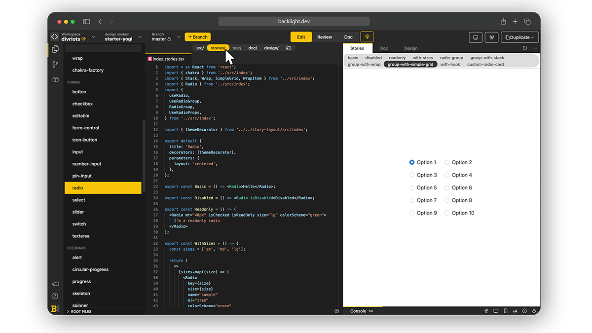Open the divriots workspace dropdown
This screenshot has height=333, width=592.
[74, 37]
